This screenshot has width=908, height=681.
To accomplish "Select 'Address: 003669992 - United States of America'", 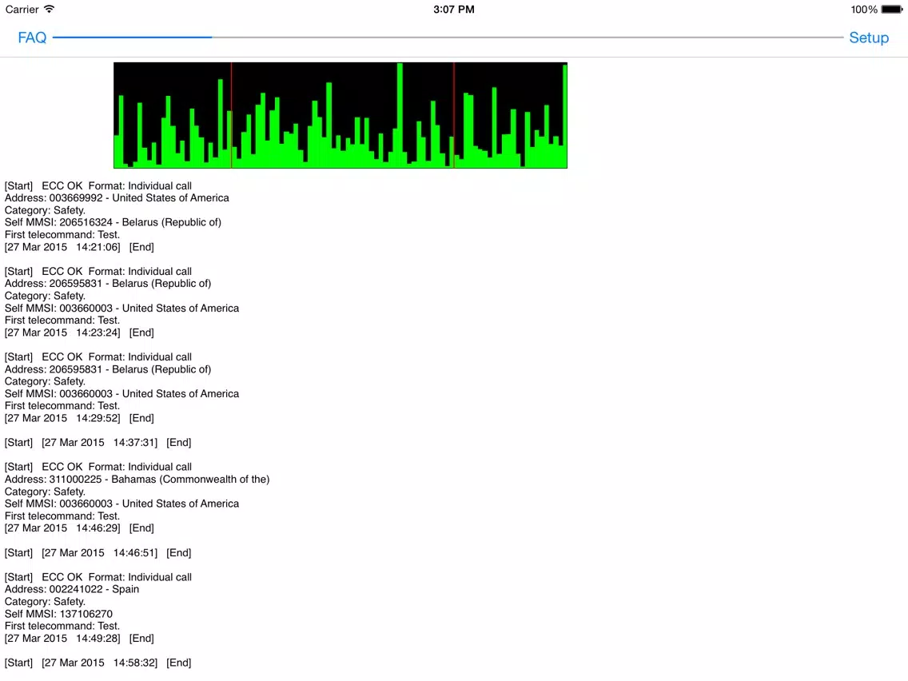I will click(117, 198).
